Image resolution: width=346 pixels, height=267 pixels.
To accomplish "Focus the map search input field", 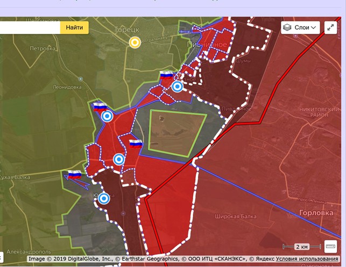I will pyautogui.click(x=30, y=27).
